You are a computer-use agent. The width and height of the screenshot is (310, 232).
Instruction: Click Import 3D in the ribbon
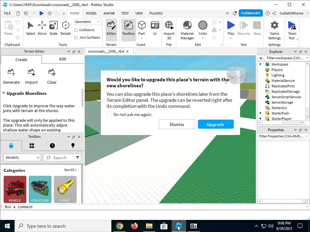[169, 30]
